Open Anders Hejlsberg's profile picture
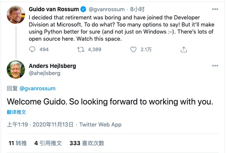 [16, 70]
